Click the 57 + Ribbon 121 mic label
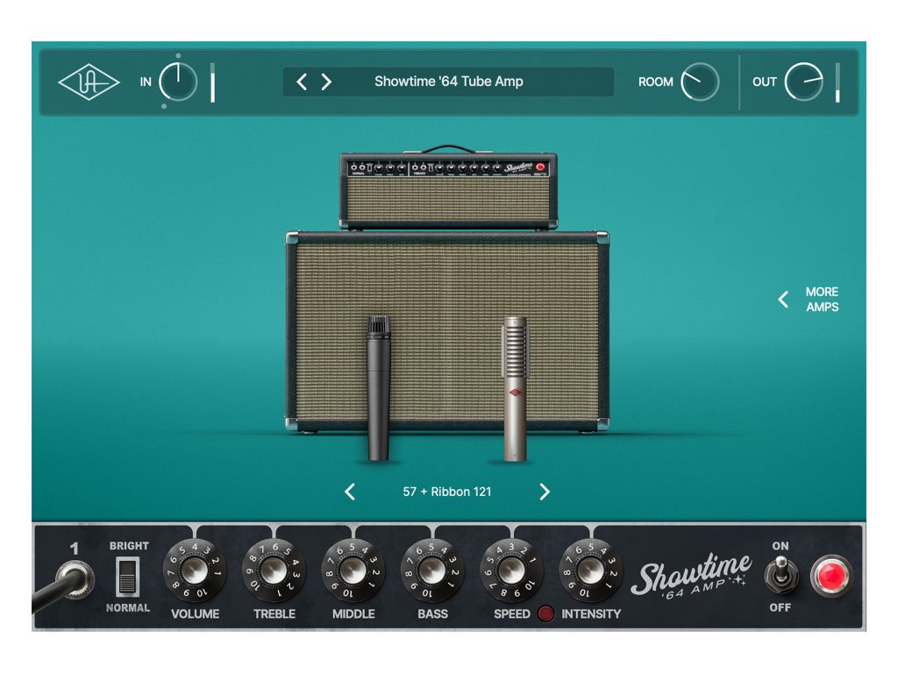Image resolution: width=898 pixels, height=673 pixels. [447, 492]
